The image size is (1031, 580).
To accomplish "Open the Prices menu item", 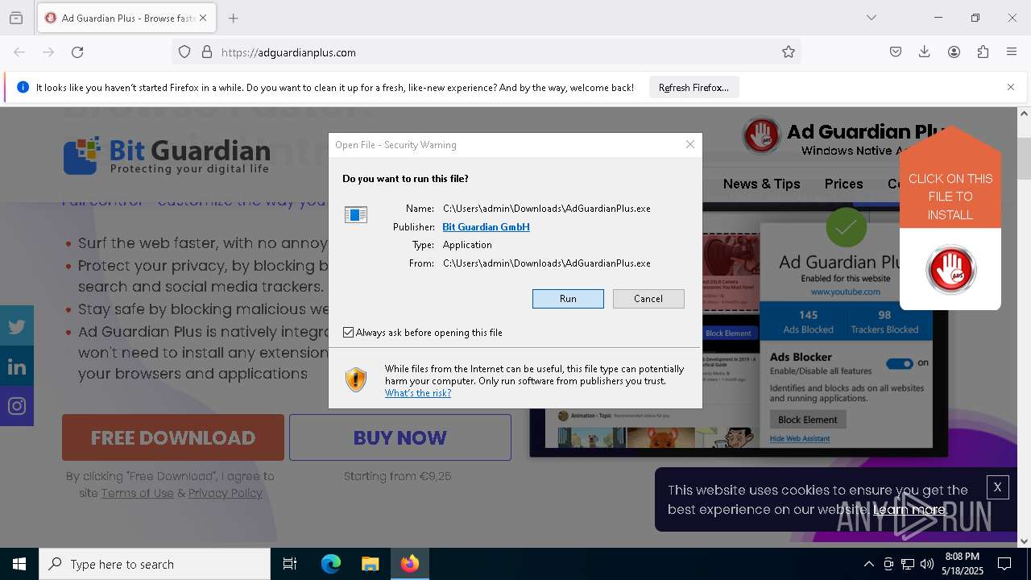I will pos(843,184).
